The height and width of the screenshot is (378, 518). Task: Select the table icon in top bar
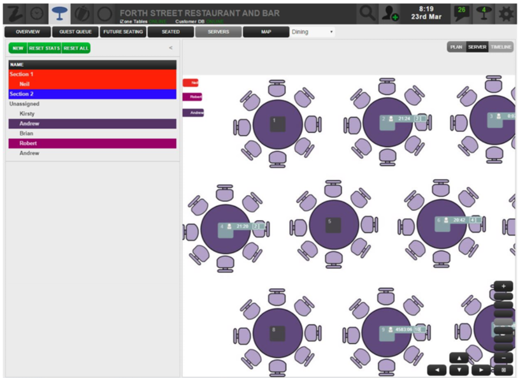(x=61, y=13)
